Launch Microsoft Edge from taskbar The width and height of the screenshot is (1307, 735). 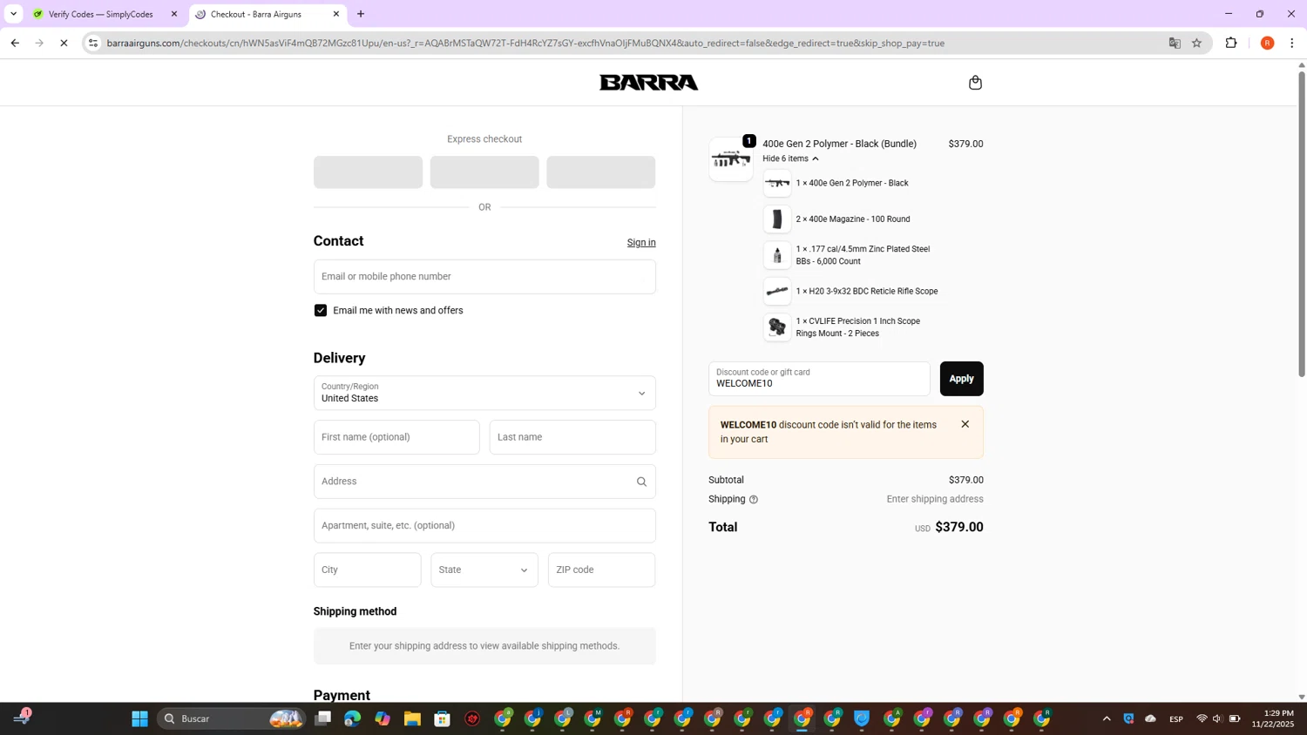point(352,718)
